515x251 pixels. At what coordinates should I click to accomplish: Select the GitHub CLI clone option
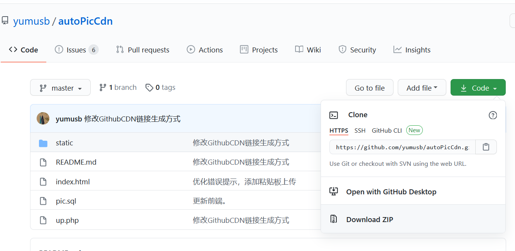click(387, 130)
